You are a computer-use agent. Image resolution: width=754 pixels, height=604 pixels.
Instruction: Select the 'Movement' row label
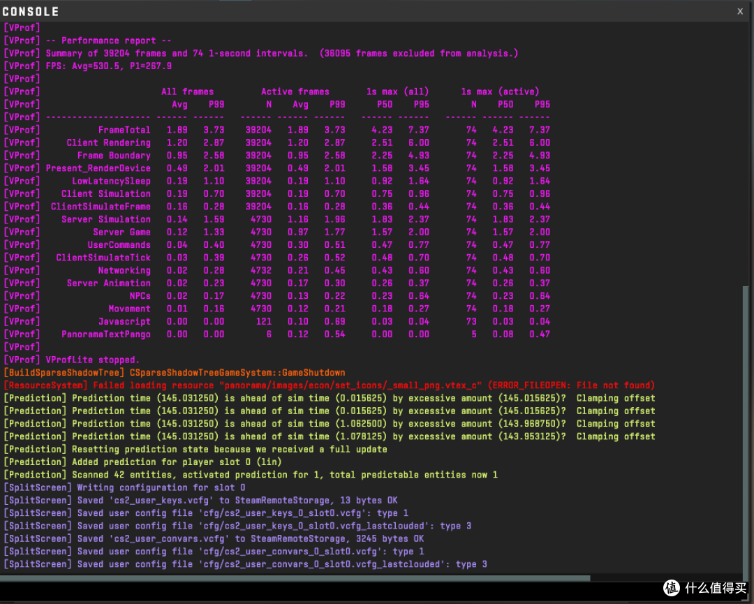pos(129,308)
